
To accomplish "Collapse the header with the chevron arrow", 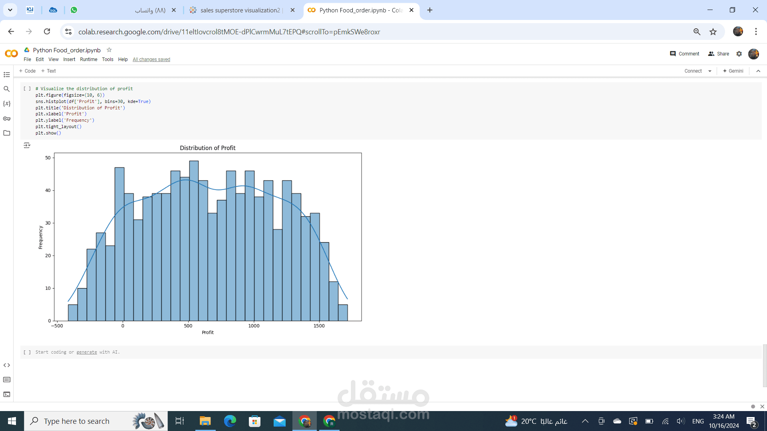I will pyautogui.click(x=758, y=71).
